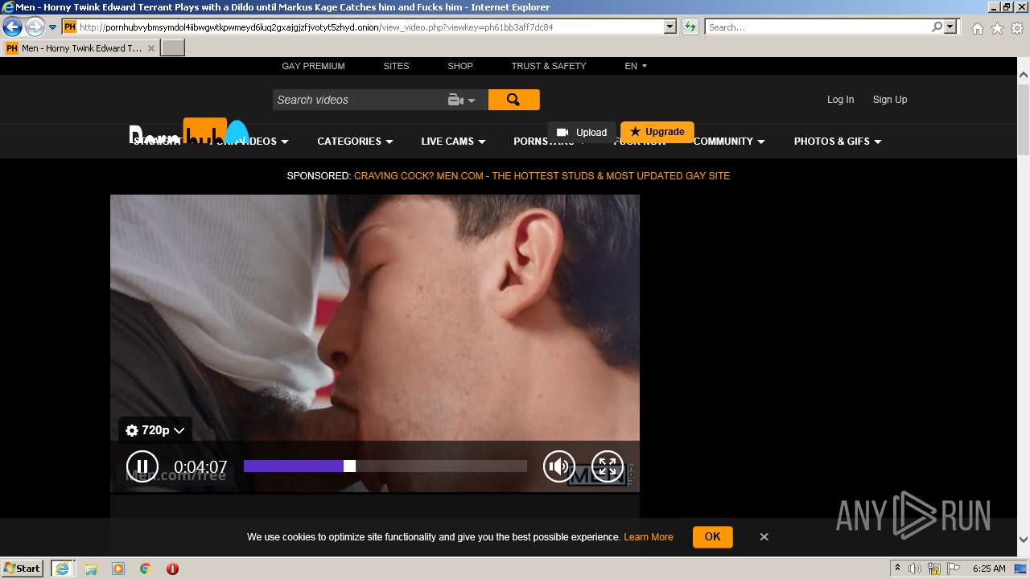Open the network tray icon
Screen dimensions: 1030x579
coord(934,569)
